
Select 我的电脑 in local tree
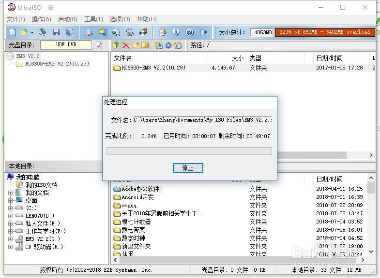point(28,177)
